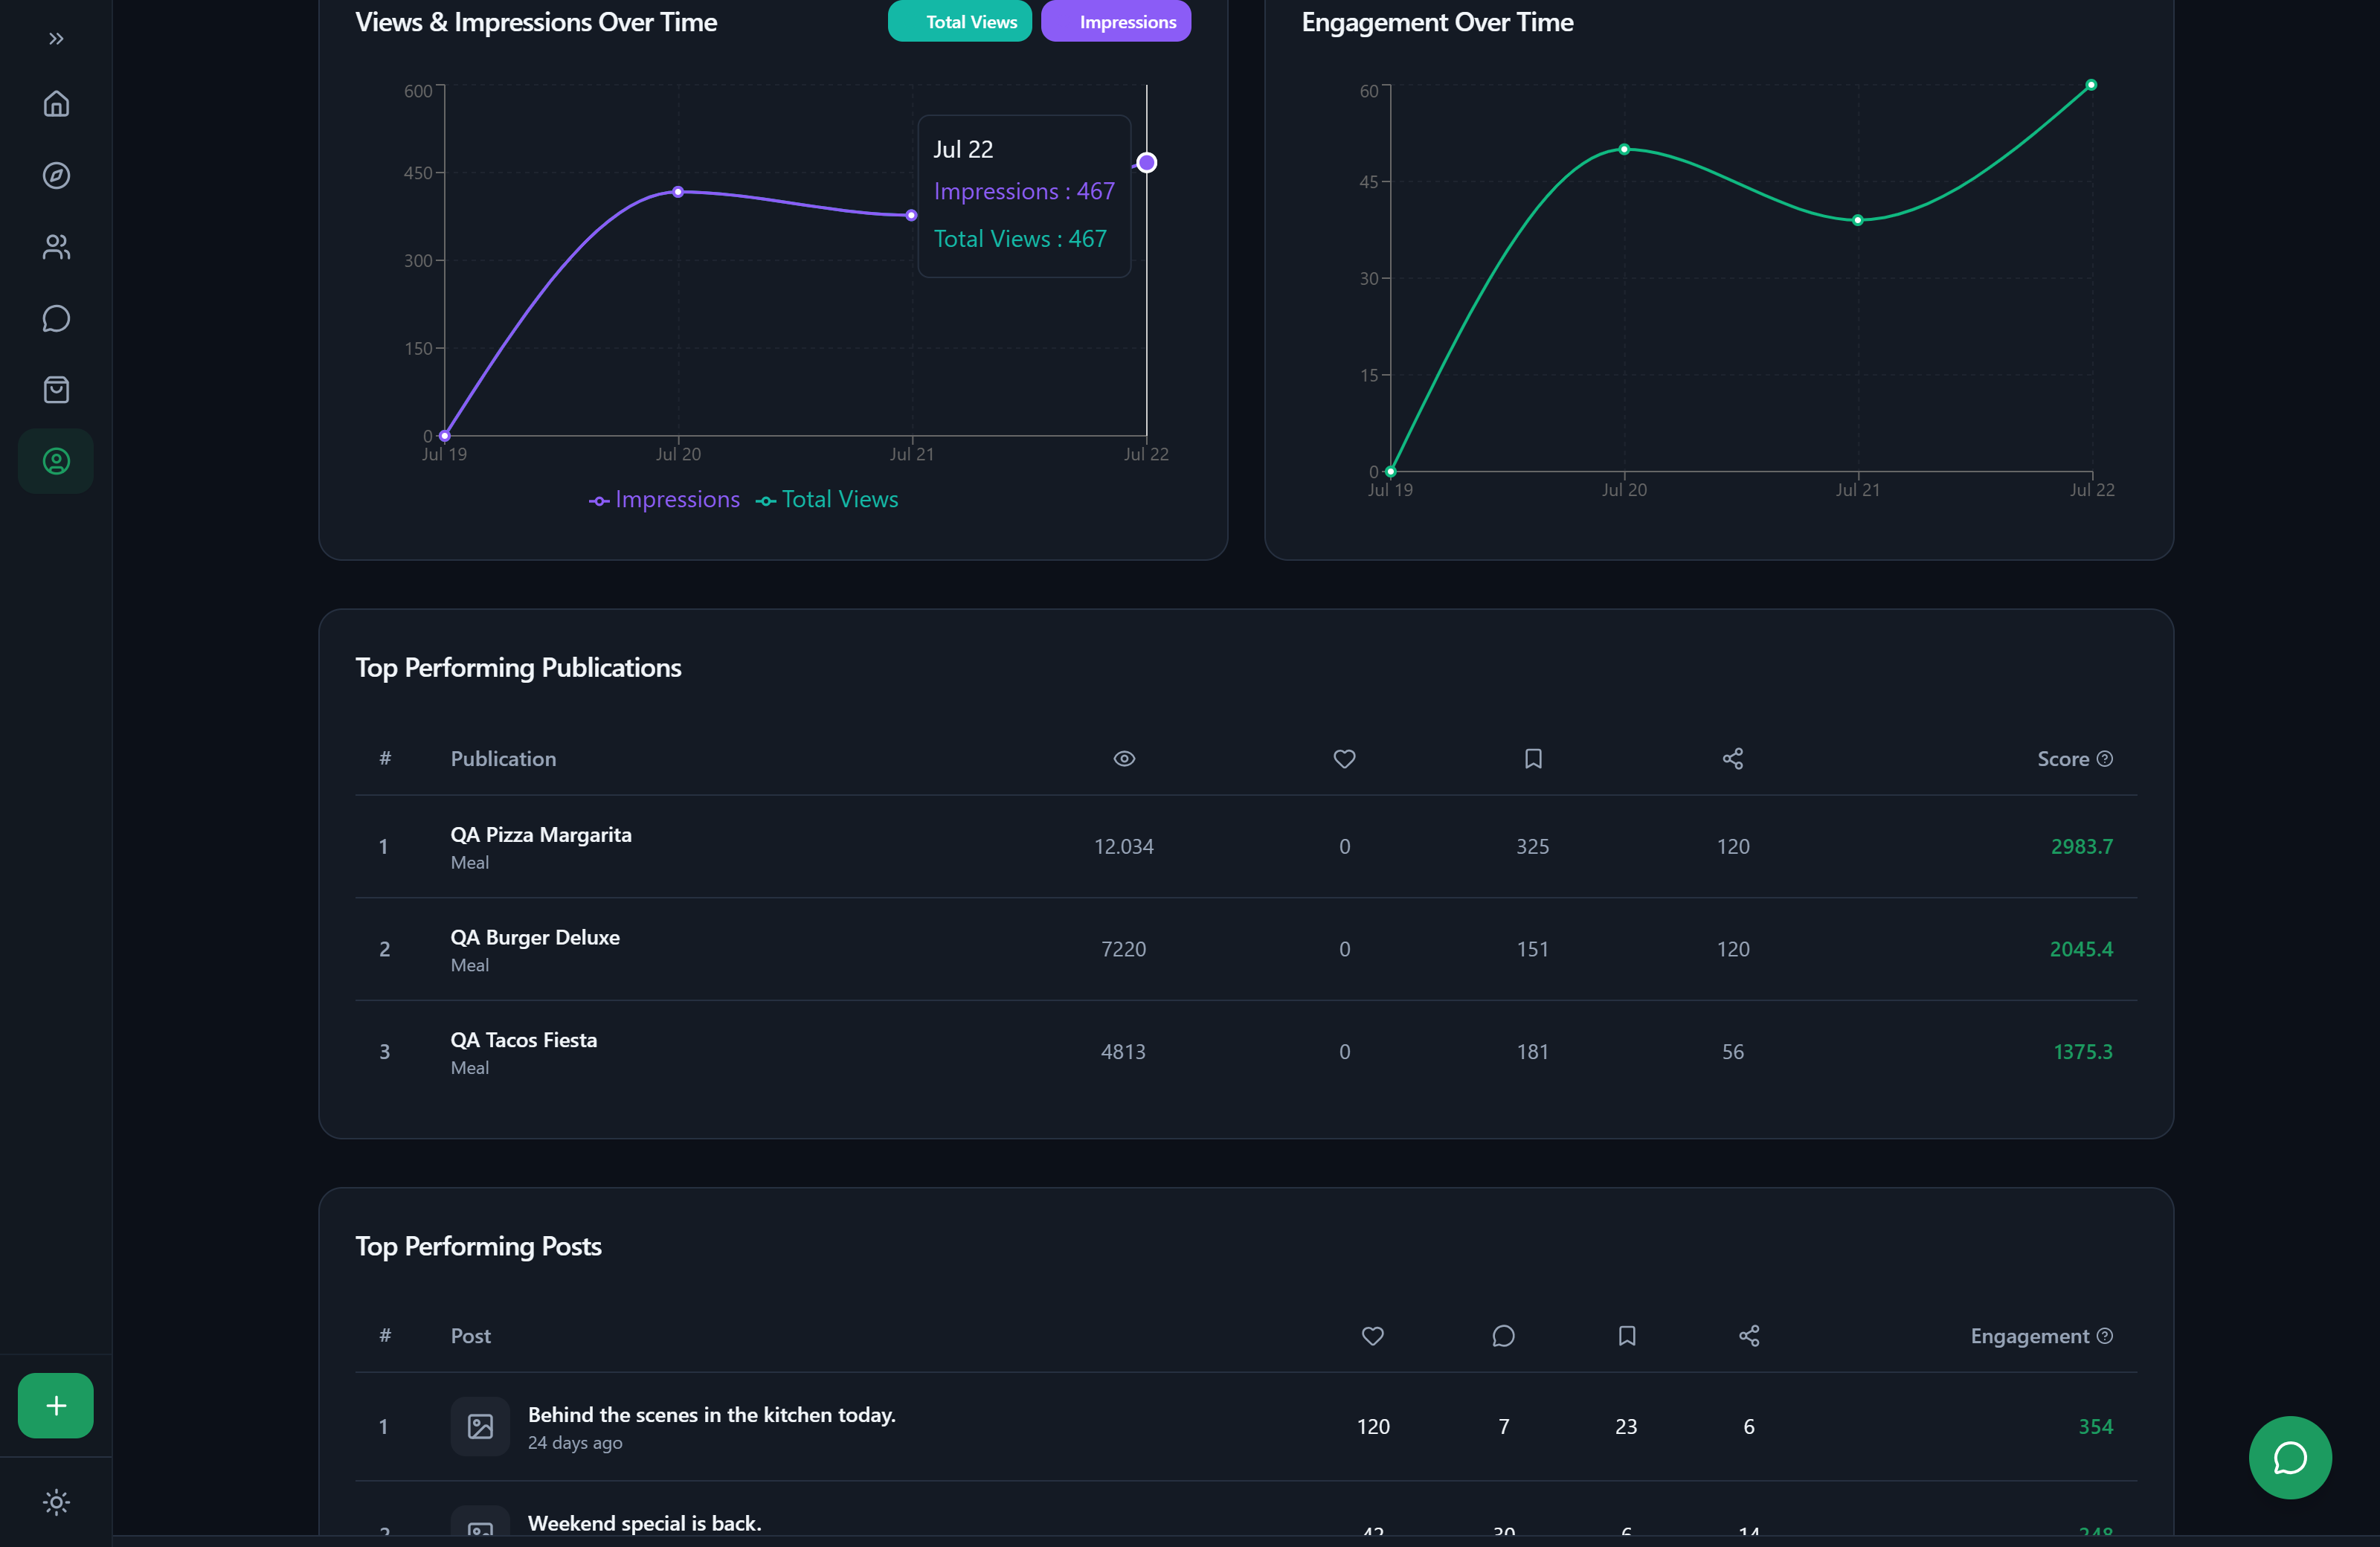Viewport: 2380px width, 1547px height.
Task: Click the green plus create button
Action: click(56, 1405)
